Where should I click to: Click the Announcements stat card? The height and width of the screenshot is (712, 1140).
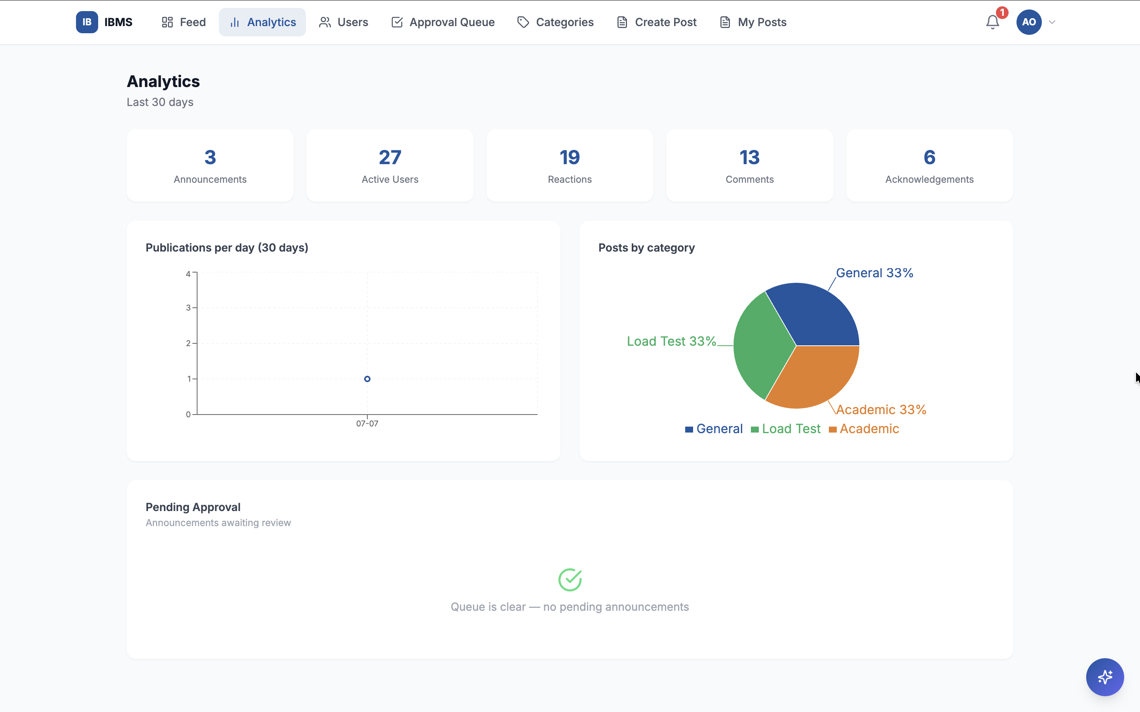[x=210, y=165]
